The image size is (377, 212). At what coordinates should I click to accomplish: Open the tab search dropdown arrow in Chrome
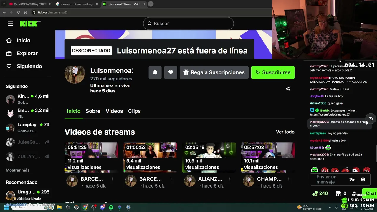[4, 4]
